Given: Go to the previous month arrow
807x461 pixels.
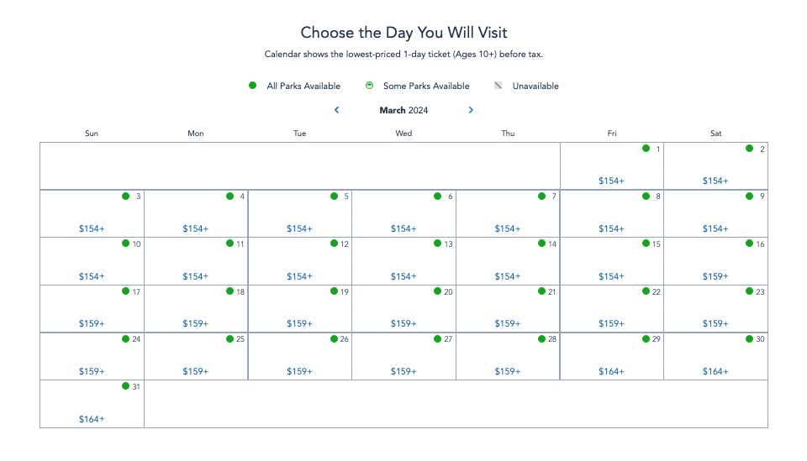Looking at the screenshot, I should click(x=337, y=110).
